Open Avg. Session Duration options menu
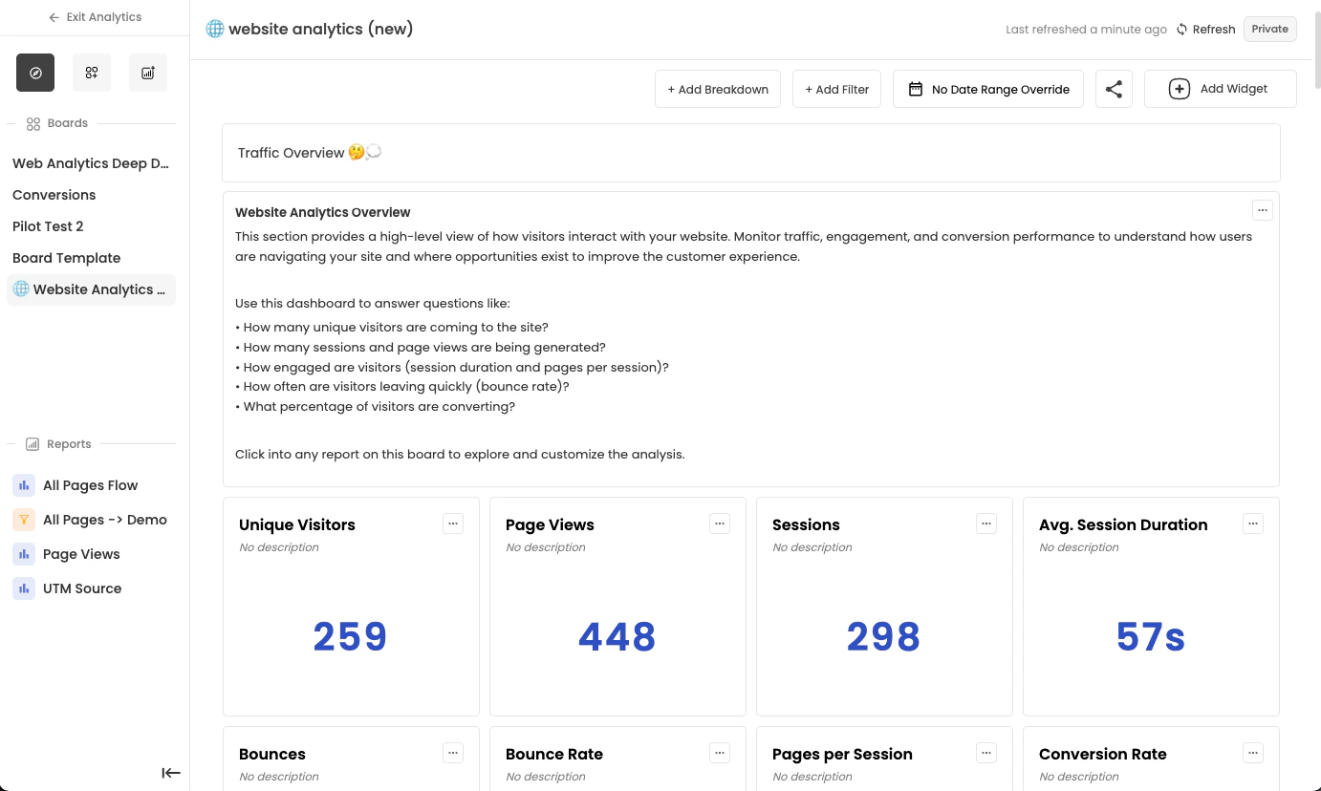This screenshot has width=1321, height=791. [x=1253, y=523]
